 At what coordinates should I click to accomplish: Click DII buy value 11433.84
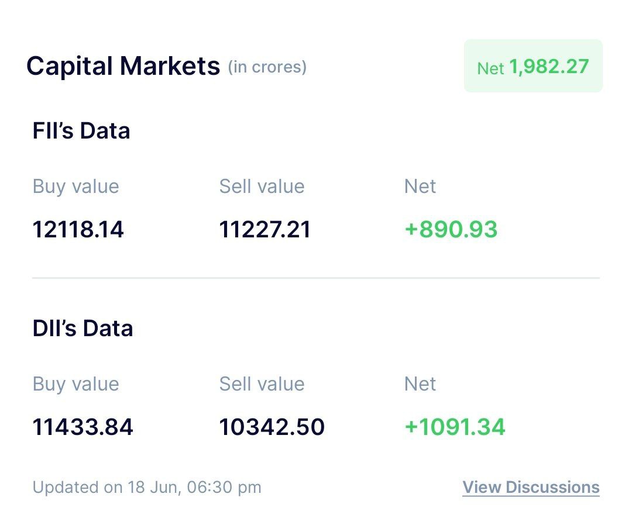coord(83,427)
